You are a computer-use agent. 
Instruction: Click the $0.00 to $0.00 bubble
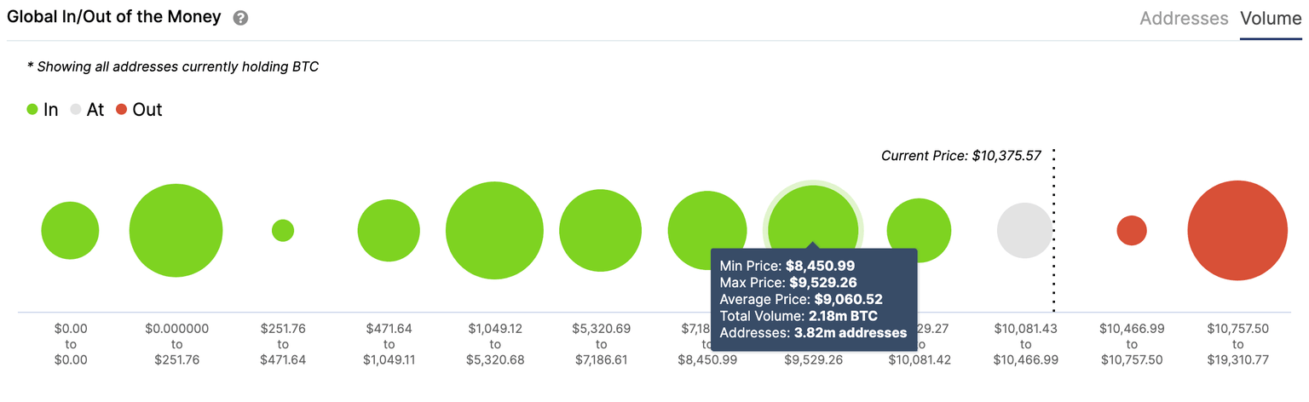pos(70,231)
